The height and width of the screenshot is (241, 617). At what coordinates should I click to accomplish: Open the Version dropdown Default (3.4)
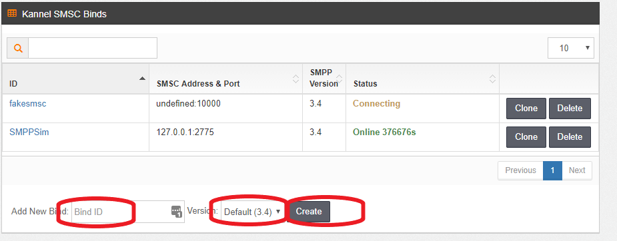tap(252, 212)
